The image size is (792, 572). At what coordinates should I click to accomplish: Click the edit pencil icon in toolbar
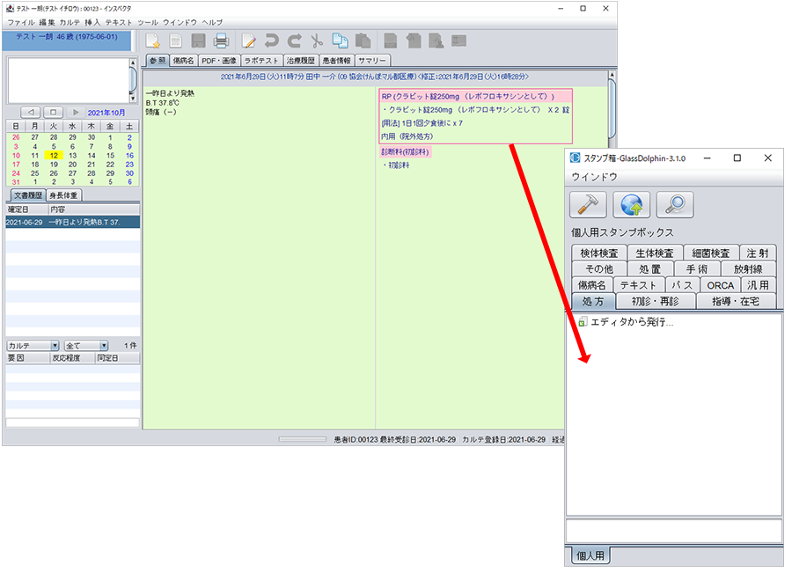click(249, 40)
